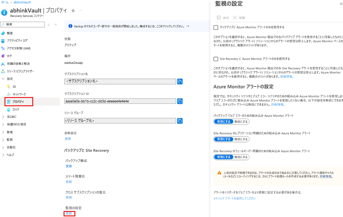The width and height of the screenshot is (343, 217).
Task: Select 無効にする for backup job error alerts
Action: tap(241, 122)
